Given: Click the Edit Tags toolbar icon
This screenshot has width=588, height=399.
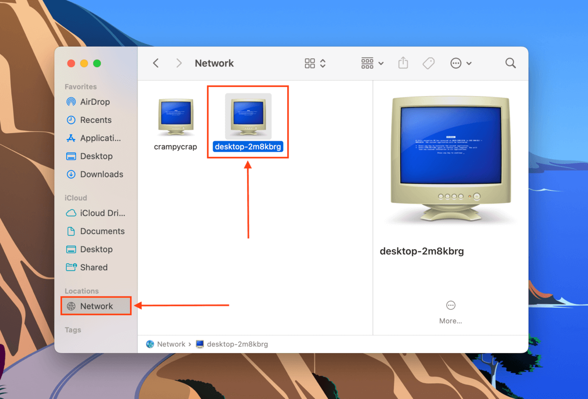Looking at the screenshot, I should coord(429,63).
